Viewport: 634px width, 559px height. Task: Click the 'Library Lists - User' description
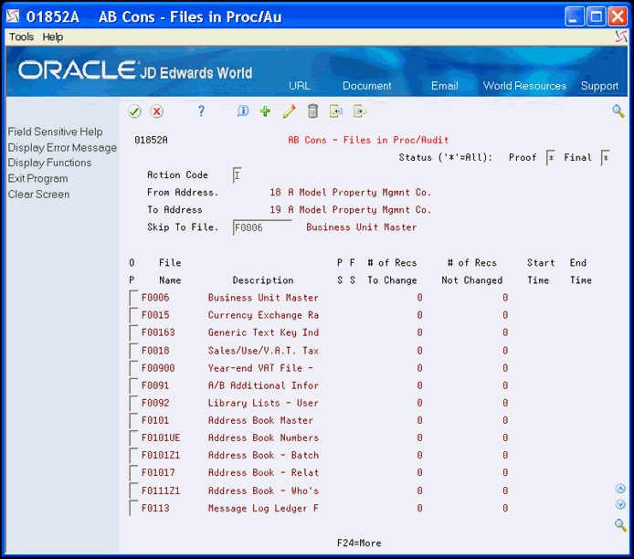(263, 403)
